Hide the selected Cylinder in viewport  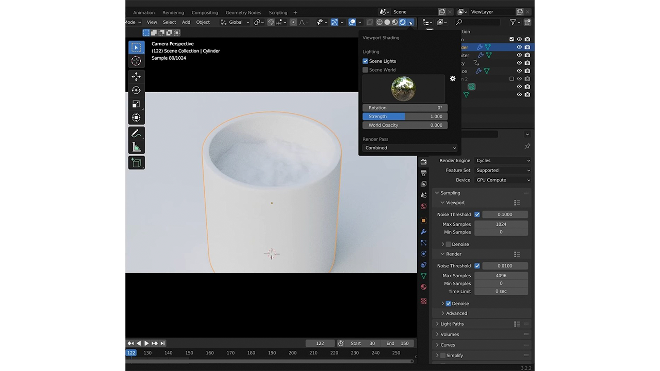(519, 47)
